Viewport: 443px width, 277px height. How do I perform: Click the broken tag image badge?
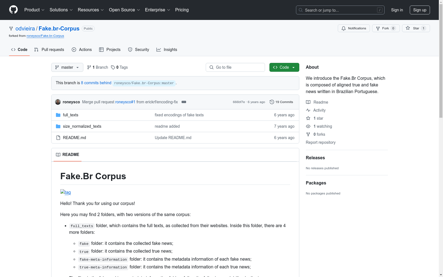coord(66,192)
